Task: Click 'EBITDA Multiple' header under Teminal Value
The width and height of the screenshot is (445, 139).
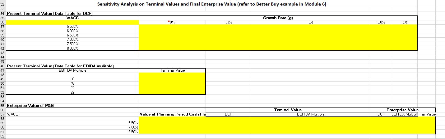Action: [x=310, y=114]
